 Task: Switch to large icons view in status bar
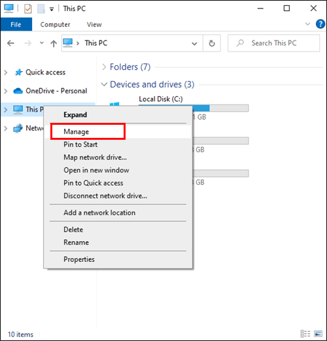318,334
